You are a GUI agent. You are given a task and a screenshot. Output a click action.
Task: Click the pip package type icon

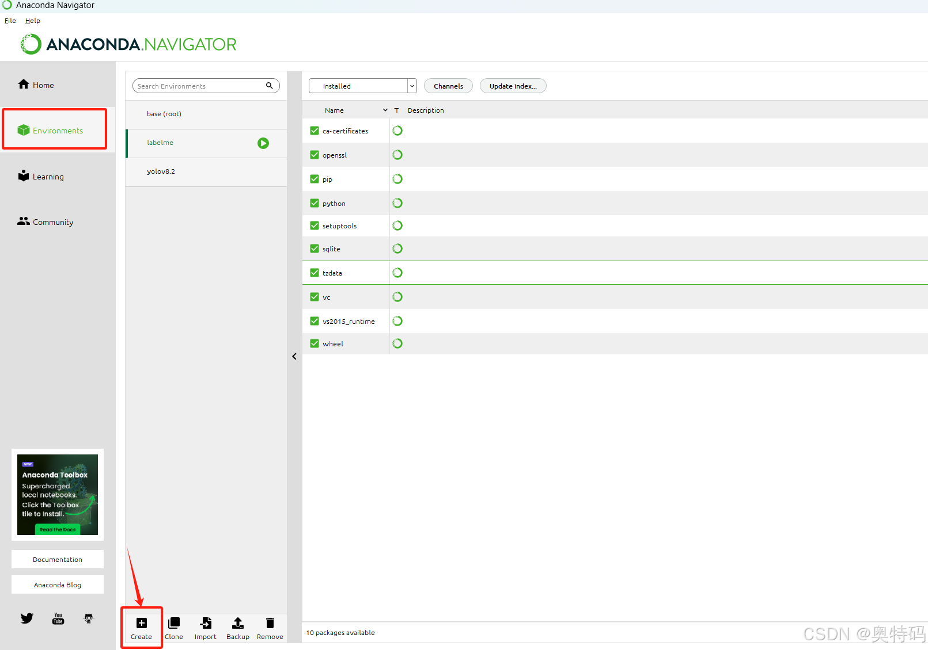[x=397, y=179]
